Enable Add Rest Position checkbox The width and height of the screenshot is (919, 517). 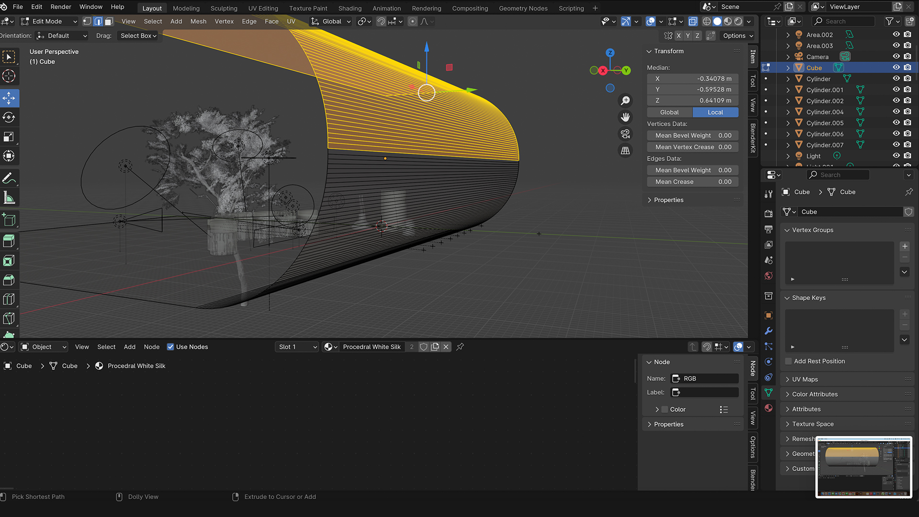click(789, 361)
